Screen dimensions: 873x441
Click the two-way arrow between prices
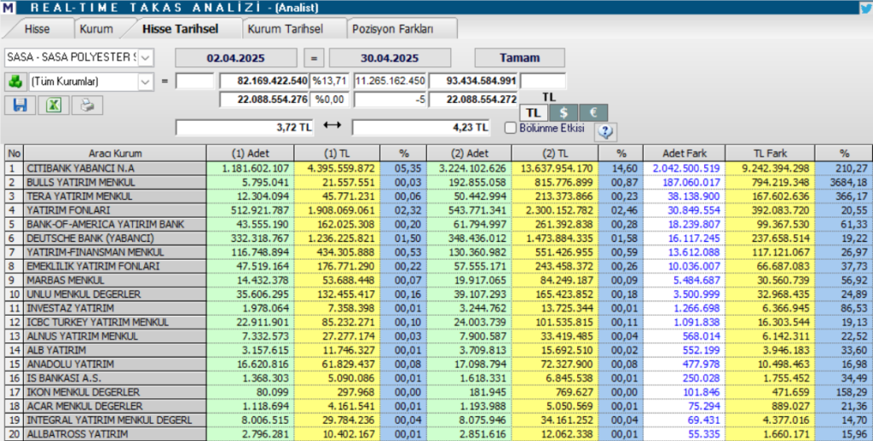[332, 126]
